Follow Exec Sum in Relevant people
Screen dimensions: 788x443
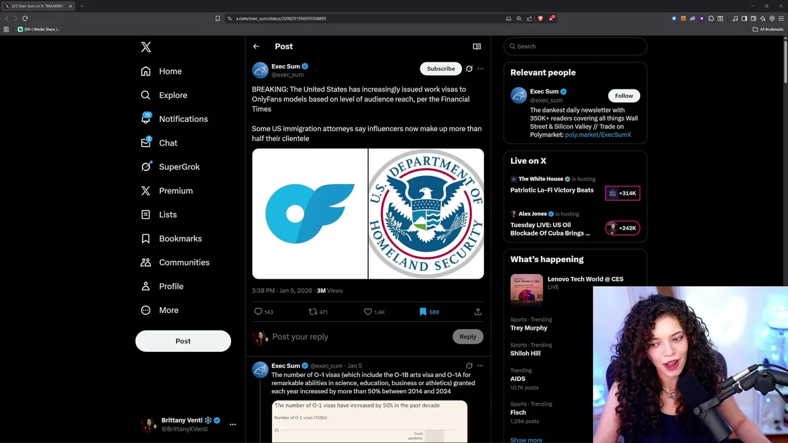click(624, 95)
